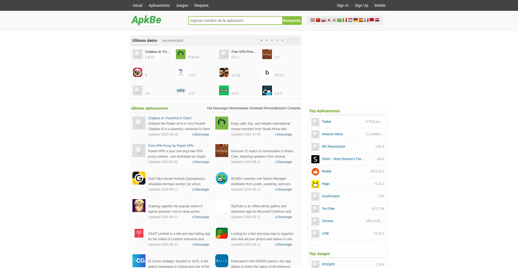Open the SheIn black S icon
Viewport: 518px width, 268px height.
(x=315, y=159)
